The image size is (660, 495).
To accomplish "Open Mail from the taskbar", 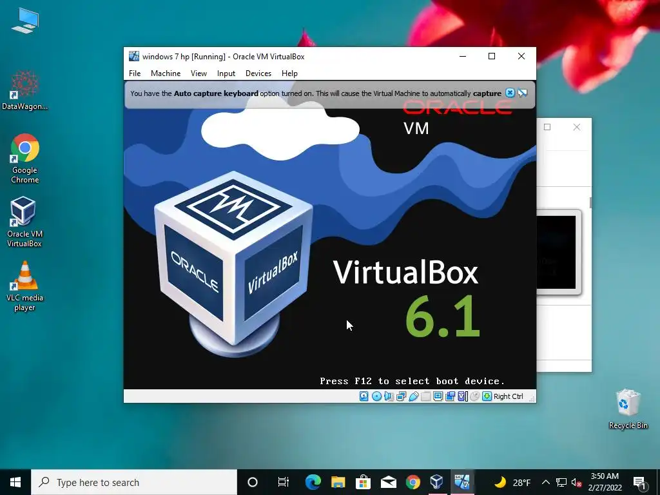I will (388, 482).
